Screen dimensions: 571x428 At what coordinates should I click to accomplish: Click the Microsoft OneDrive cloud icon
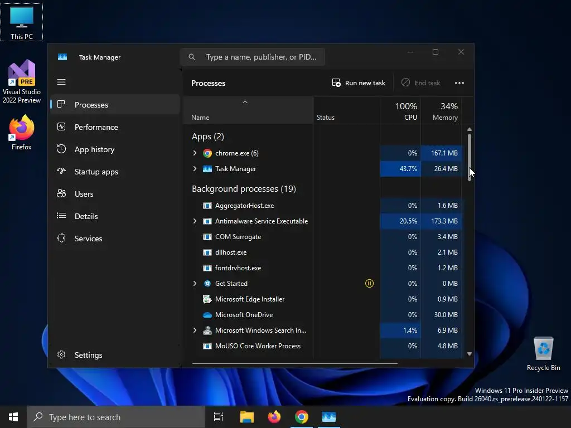(207, 315)
